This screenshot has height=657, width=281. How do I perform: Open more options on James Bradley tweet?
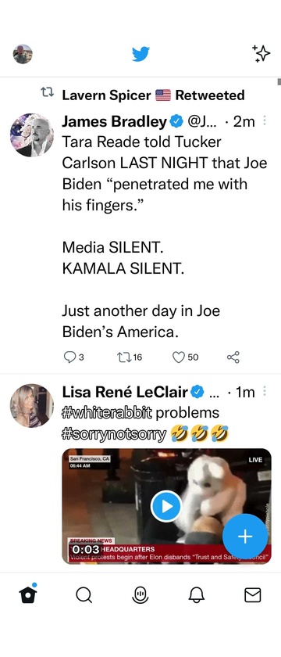pyautogui.click(x=265, y=121)
